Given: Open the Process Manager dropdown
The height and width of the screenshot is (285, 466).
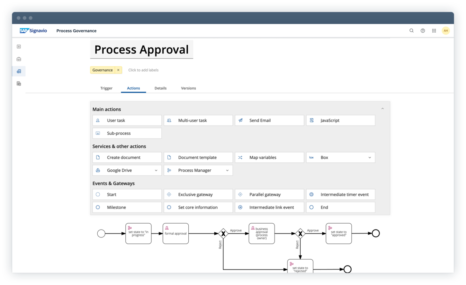Looking at the screenshot, I should (227, 171).
